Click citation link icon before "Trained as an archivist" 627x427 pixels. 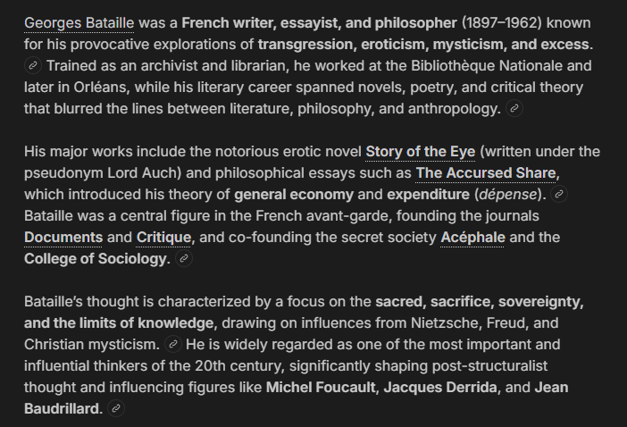(x=33, y=65)
